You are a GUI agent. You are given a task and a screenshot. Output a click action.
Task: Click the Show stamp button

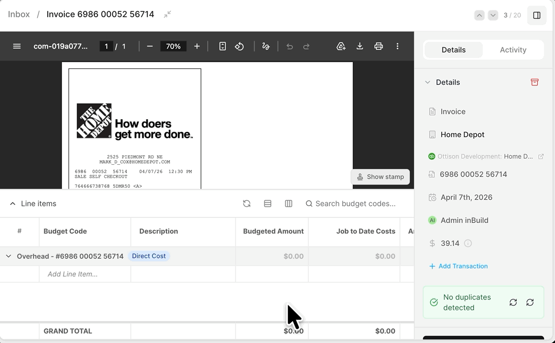380,177
